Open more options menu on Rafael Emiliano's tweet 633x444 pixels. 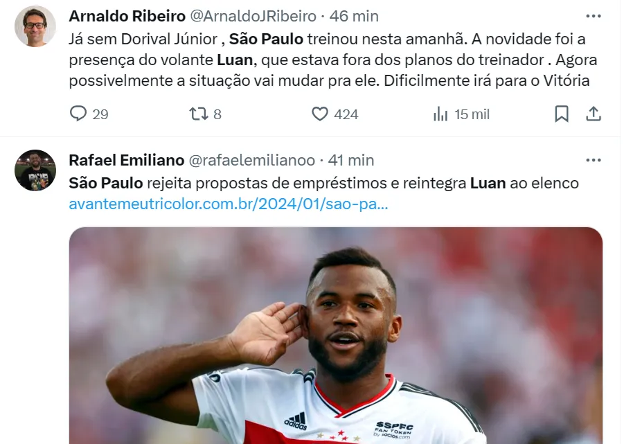tap(594, 160)
